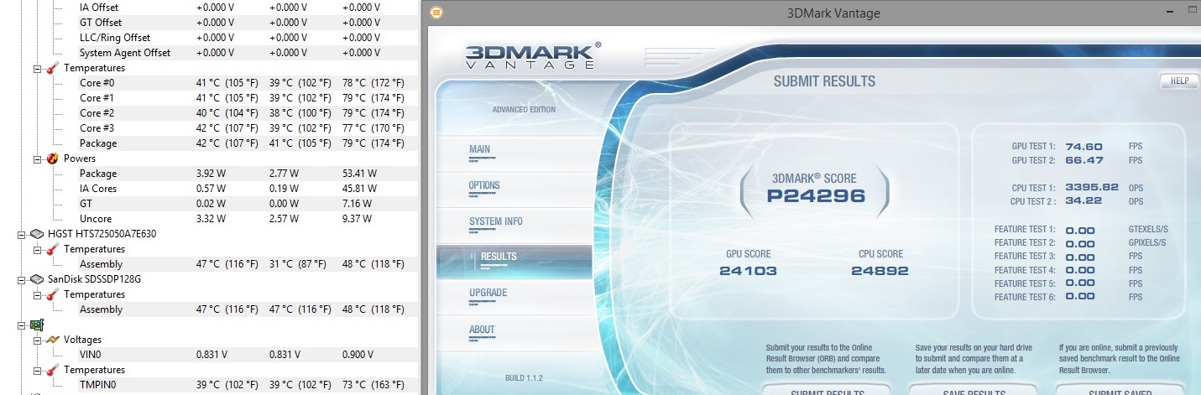This screenshot has height=395, width=1201.
Task: Collapse Temperatures under the HGST drive
Action: pos(37,249)
